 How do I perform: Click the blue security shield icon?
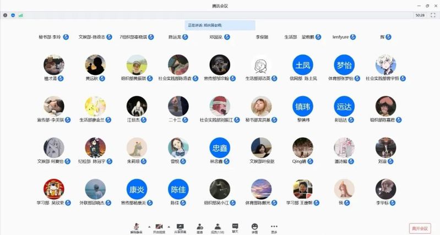(x=13, y=15)
